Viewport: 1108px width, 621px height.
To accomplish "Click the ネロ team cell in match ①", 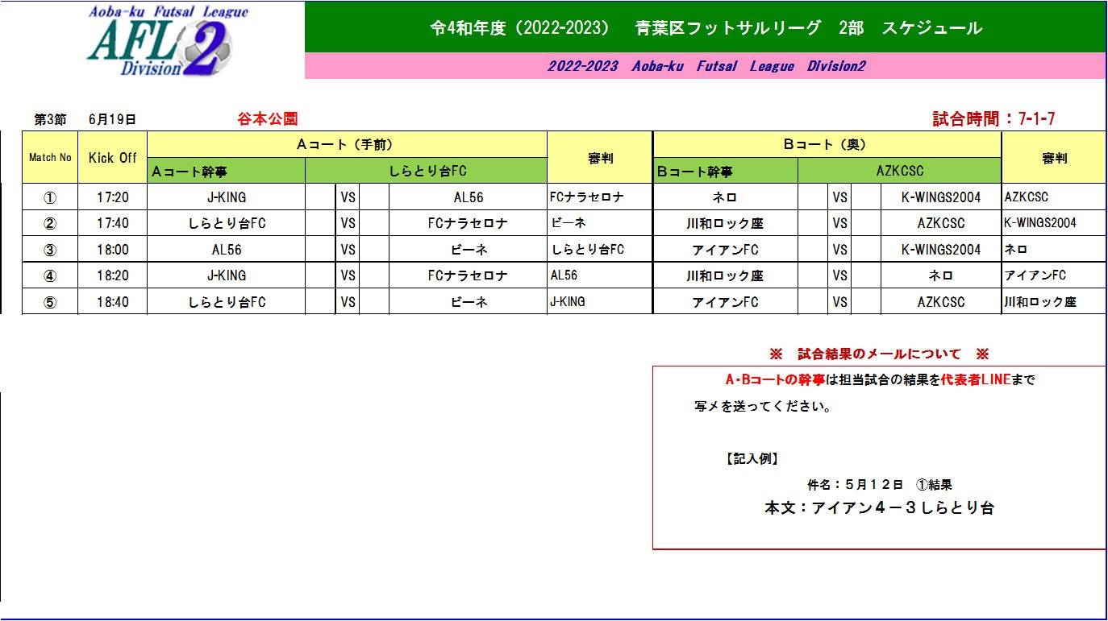I will pos(724,197).
